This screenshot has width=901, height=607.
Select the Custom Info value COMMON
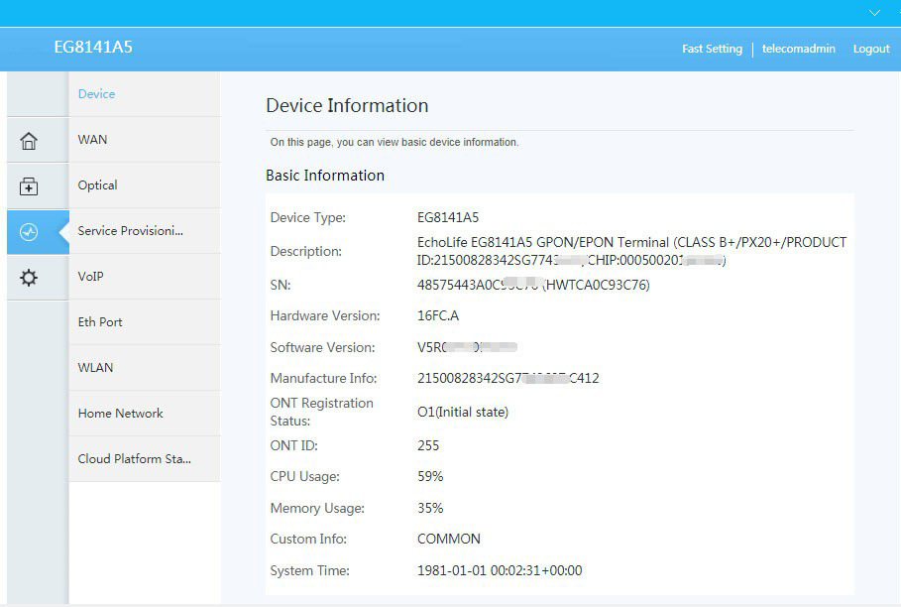[x=449, y=539]
